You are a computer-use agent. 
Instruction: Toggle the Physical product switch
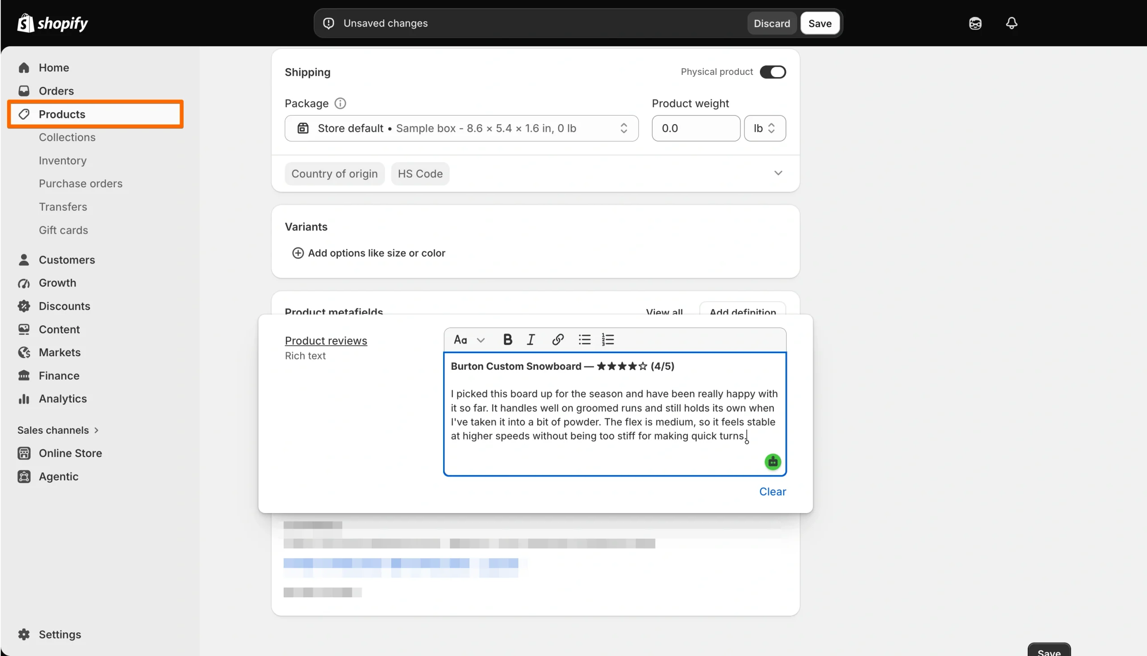pyautogui.click(x=772, y=72)
